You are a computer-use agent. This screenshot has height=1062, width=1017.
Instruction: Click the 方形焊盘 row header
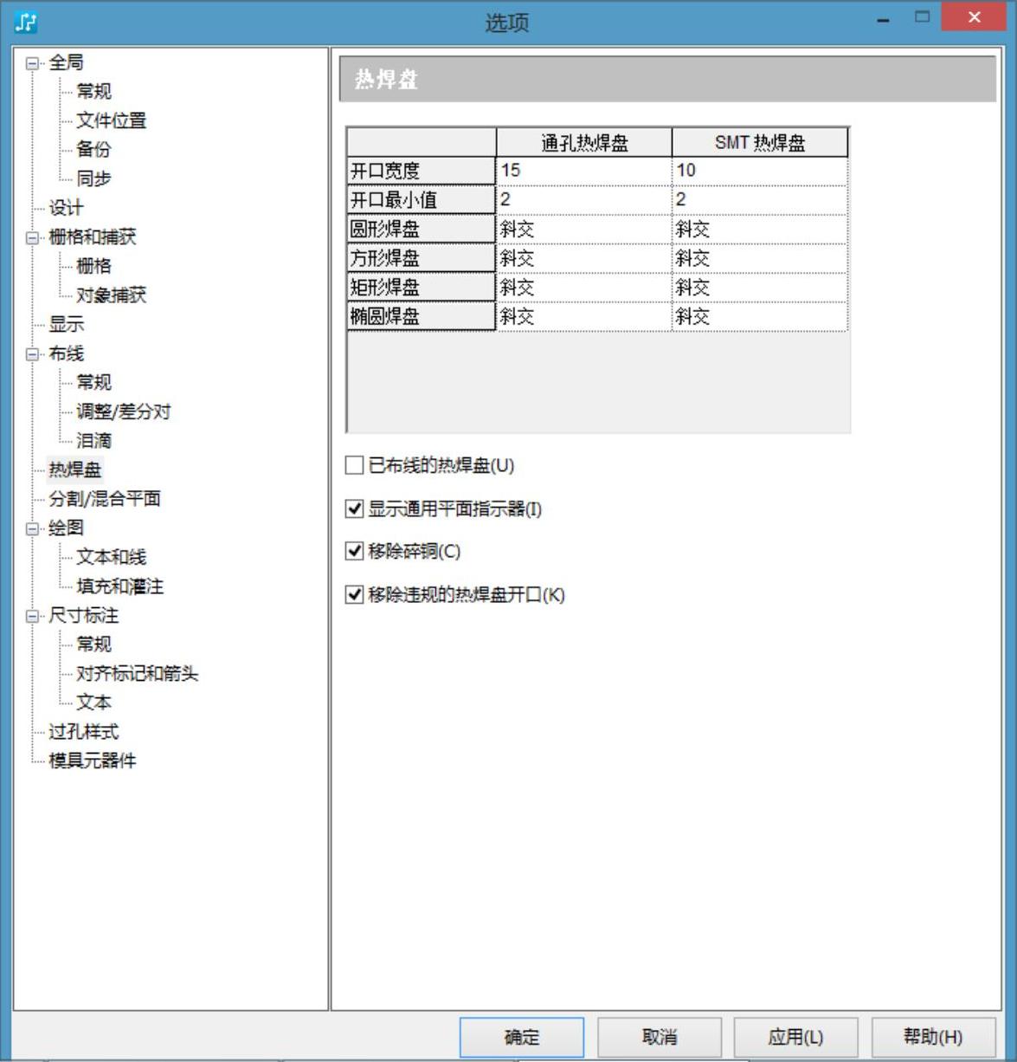coord(422,258)
